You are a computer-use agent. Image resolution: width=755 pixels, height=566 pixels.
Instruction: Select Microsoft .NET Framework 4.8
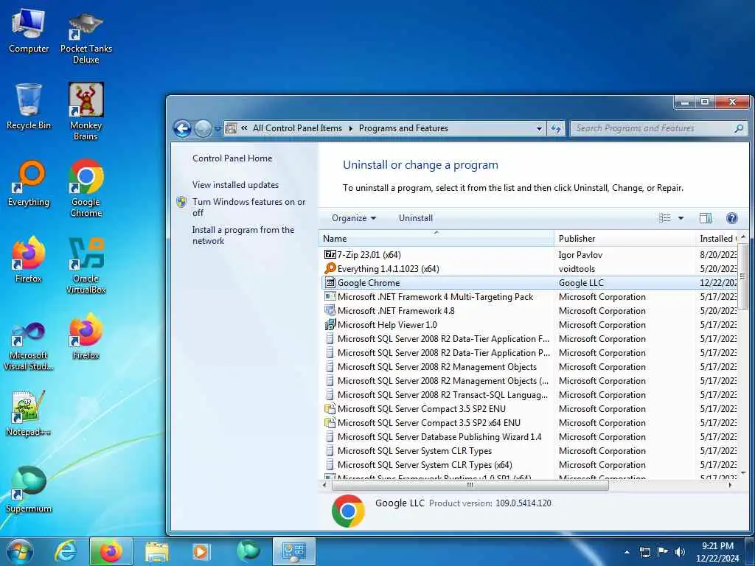[528, 311]
